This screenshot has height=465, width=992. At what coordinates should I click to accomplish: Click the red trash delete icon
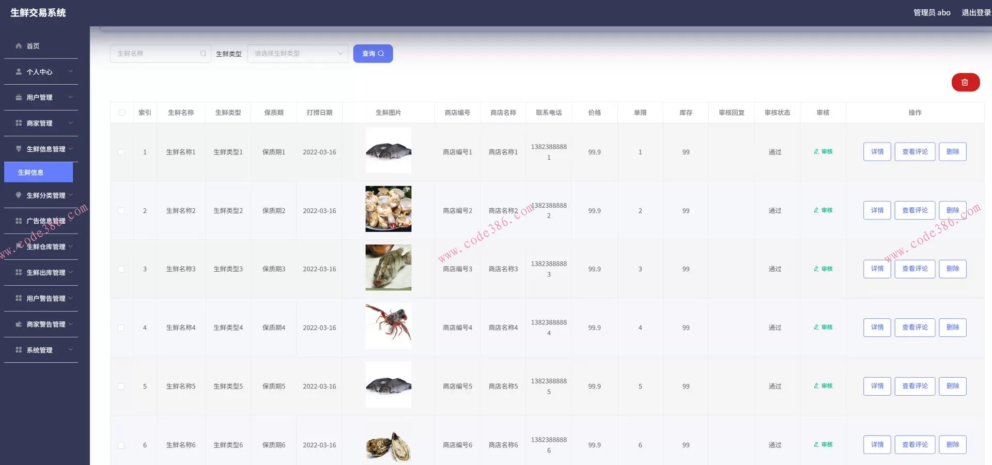tap(965, 82)
